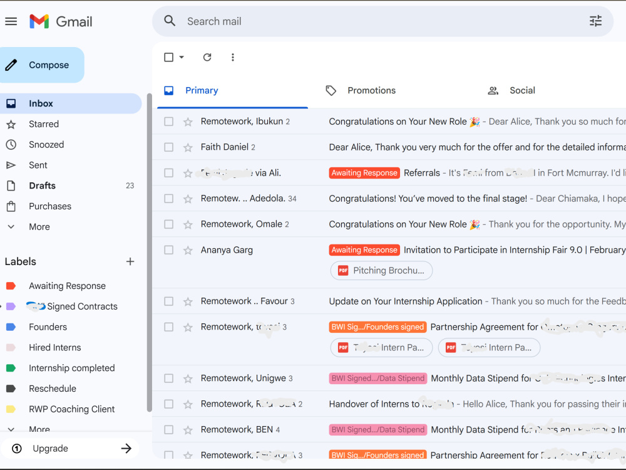
Task: Click the green Internship completed label color
Action: click(x=11, y=368)
